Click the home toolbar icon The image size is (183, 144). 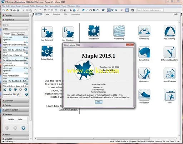pos(74,10)
